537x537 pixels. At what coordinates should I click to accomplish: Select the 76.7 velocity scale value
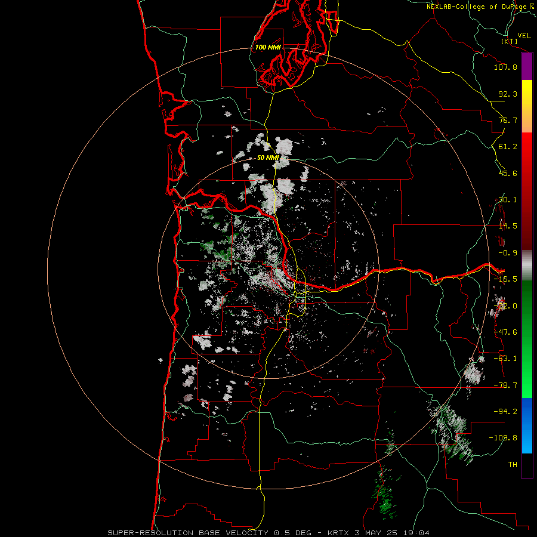click(x=508, y=120)
